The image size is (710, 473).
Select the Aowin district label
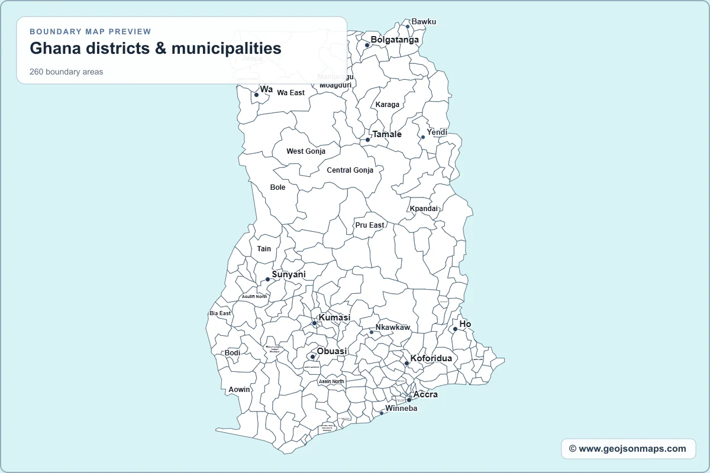click(240, 390)
